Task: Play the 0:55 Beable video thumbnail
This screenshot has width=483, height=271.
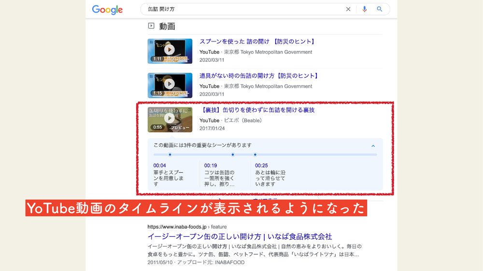Action: tap(170, 120)
